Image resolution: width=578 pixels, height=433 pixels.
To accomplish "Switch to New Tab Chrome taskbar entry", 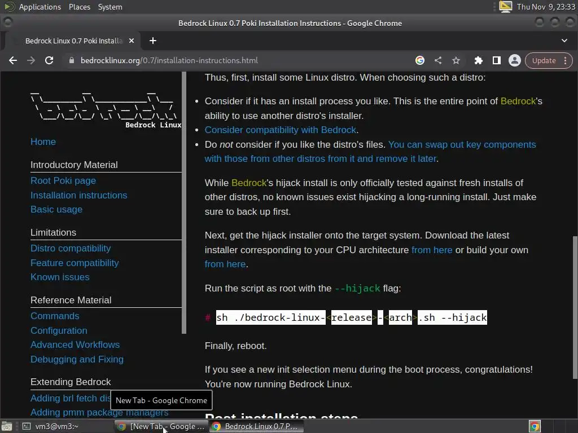I will click(161, 426).
